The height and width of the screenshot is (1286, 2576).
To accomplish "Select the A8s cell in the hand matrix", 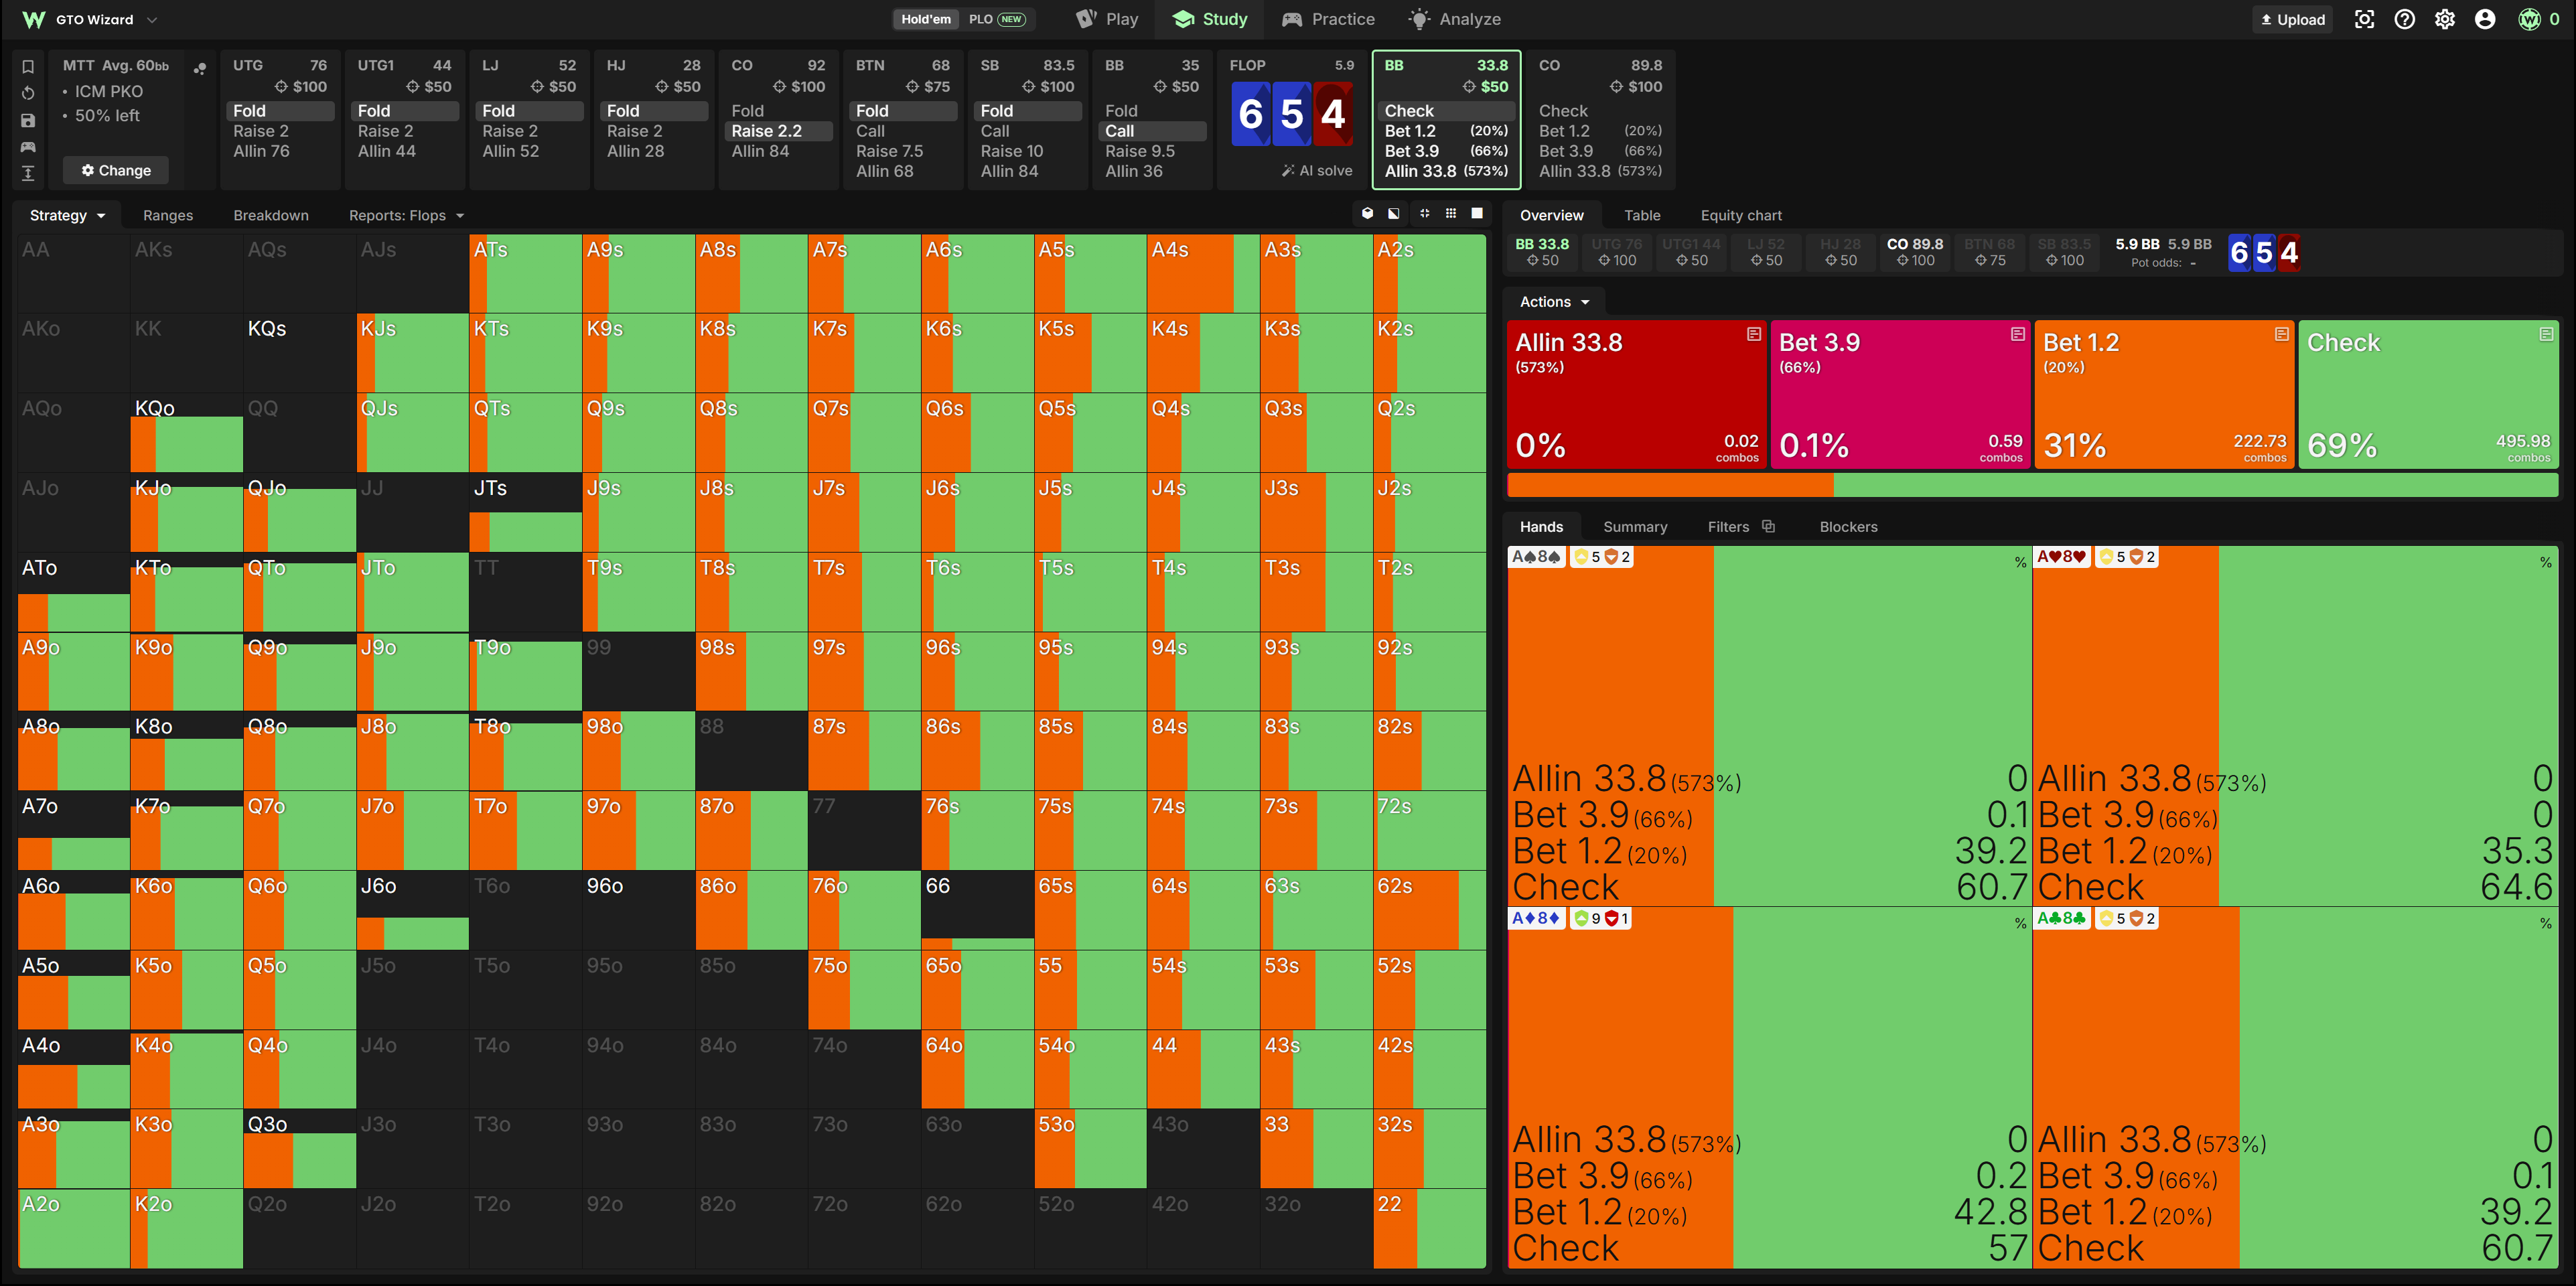I will [751, 273].
